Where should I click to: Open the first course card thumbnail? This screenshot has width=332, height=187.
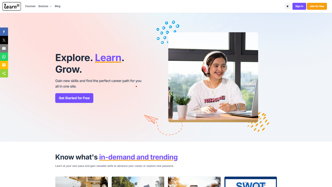tap(82, 182)
